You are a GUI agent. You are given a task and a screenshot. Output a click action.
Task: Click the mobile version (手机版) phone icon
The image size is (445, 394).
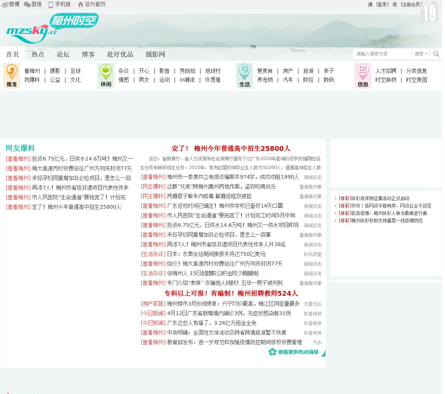tap(51, 4)
